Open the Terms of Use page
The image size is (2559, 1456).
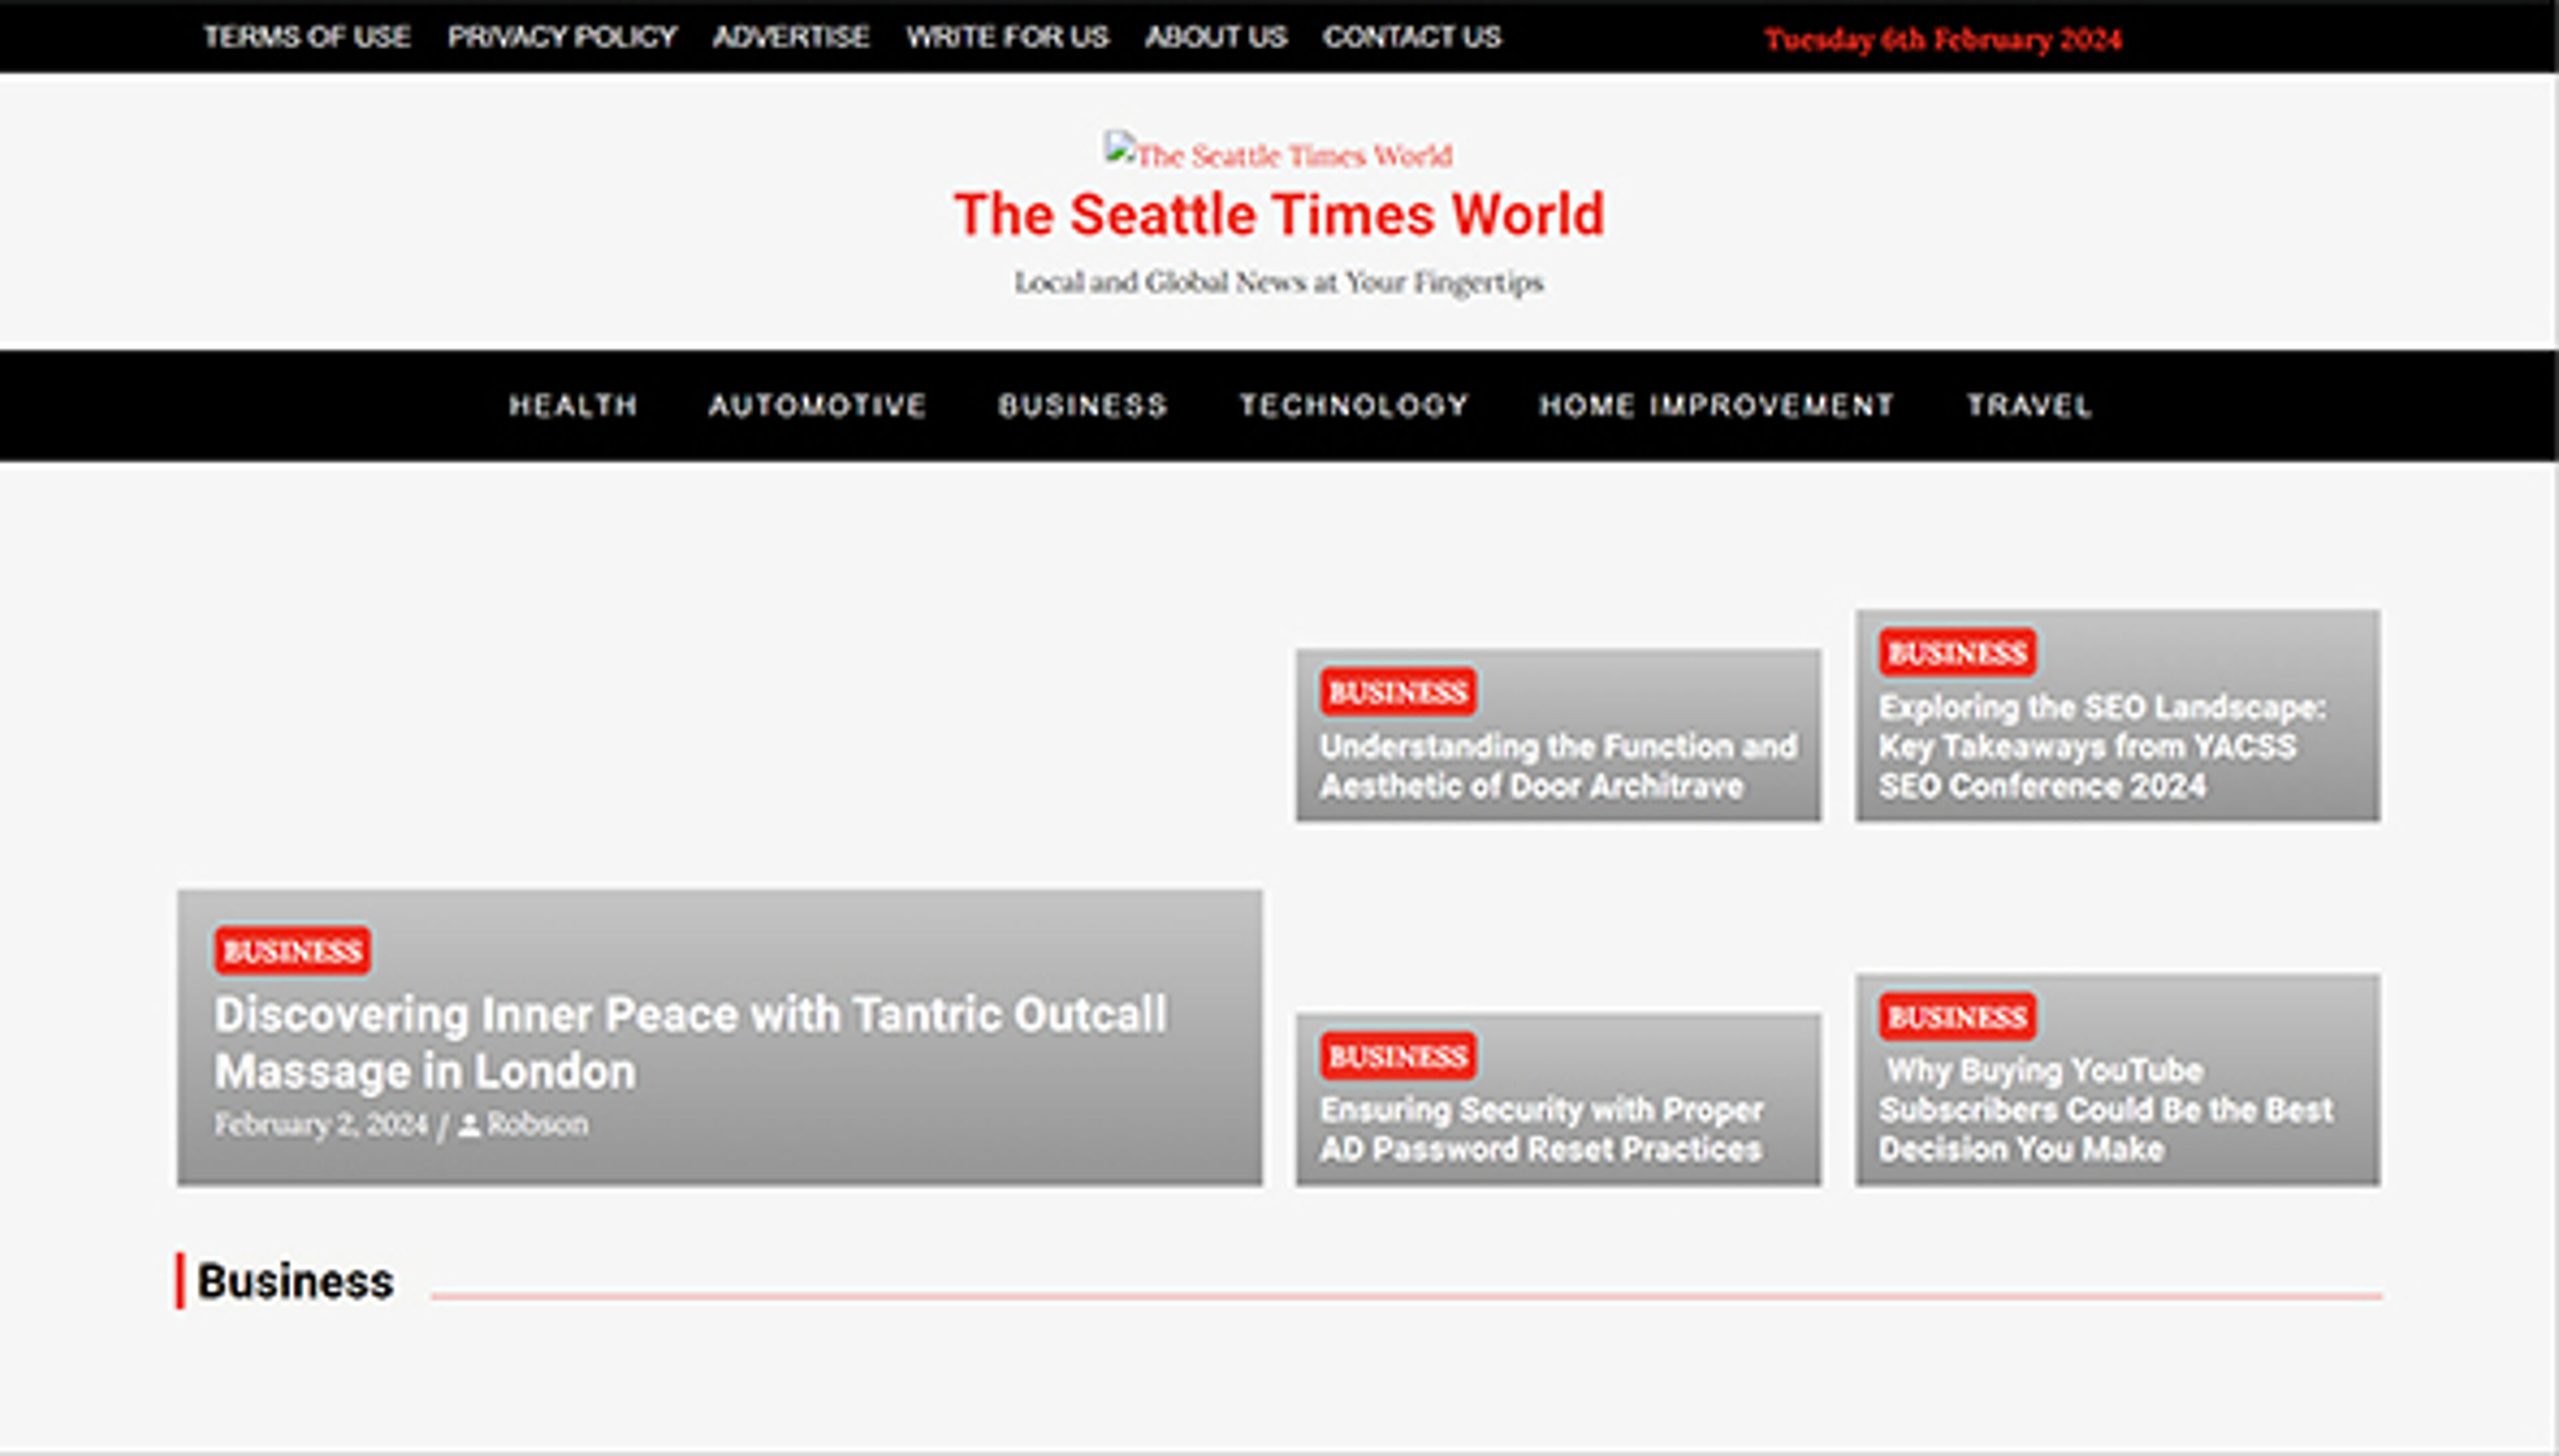[306, 37]
